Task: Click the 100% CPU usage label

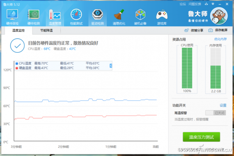Action: [x=187, y=91]
